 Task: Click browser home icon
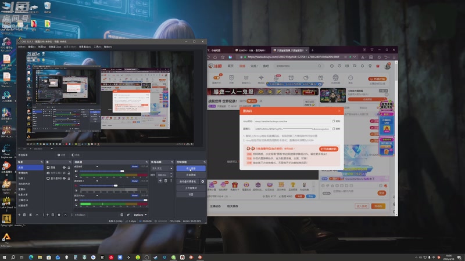tap(215, 57)
